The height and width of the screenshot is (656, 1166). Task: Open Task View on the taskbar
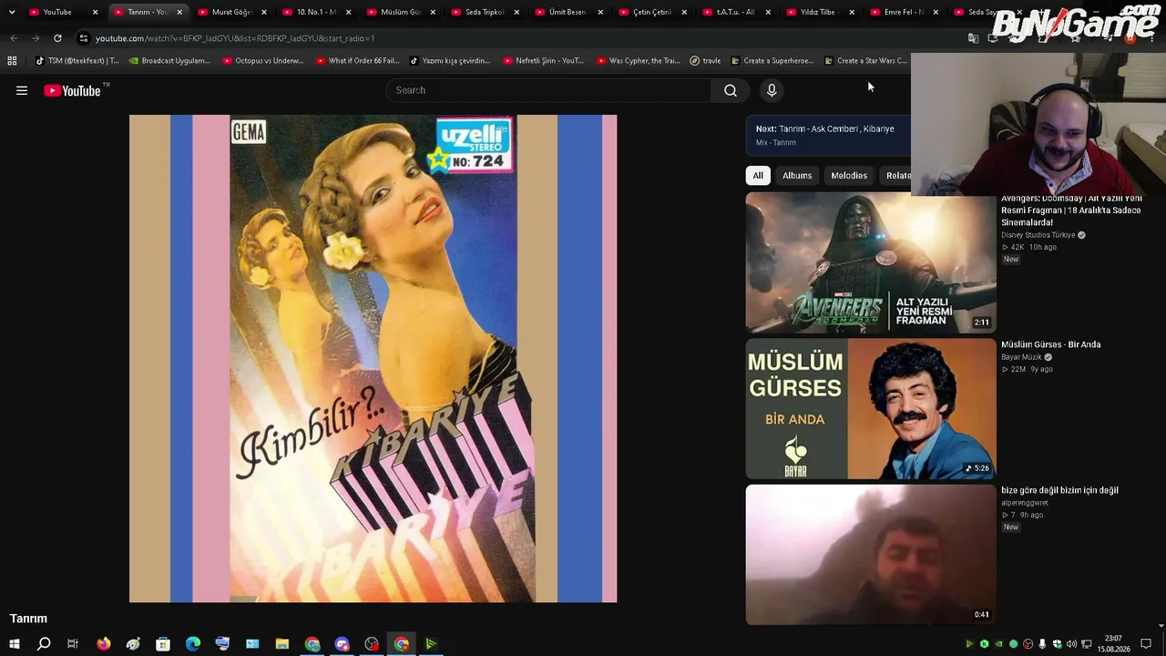73,644
